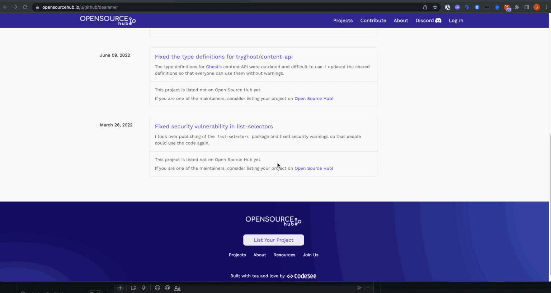Click the share icon in the address bar
This screenshot has height=293, width=551.
(425, 7)
